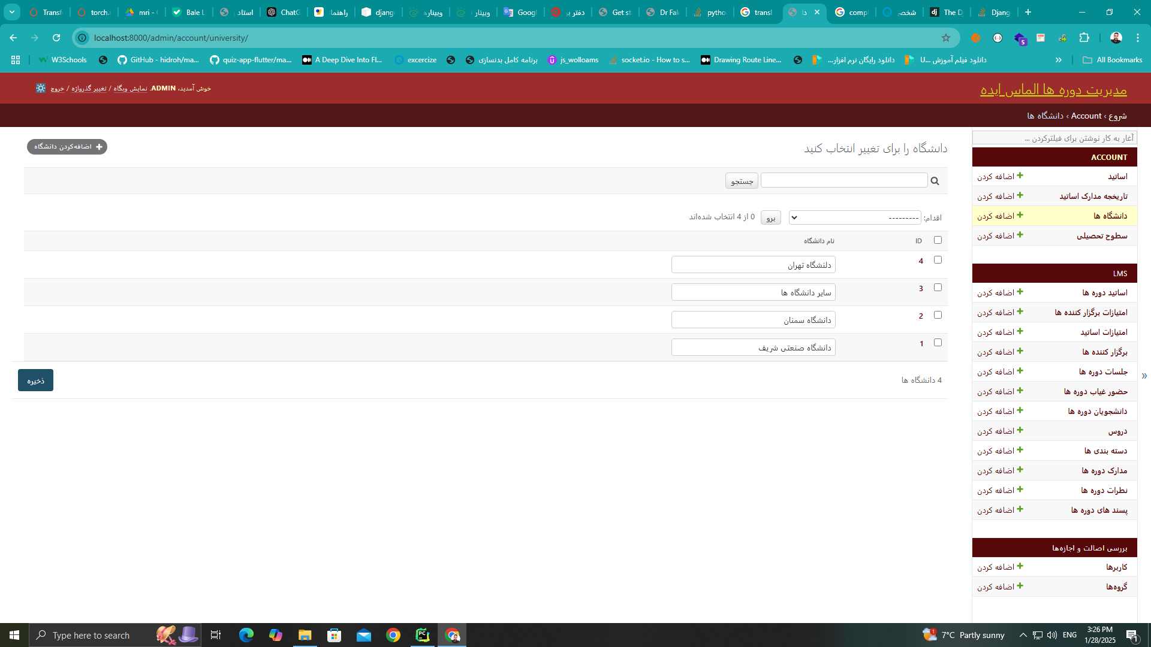
Task: Click the sidebar filter input field
Action: [x=1054, y=138]
